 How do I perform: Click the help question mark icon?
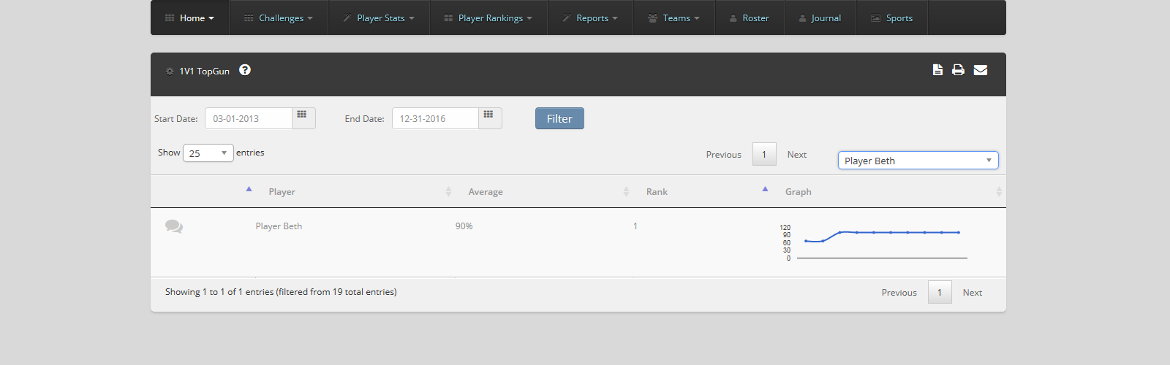(245, 70)
